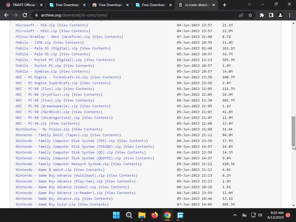Share this page via the share icon
Screen dimensions: 296x222
tap(241, 15)
